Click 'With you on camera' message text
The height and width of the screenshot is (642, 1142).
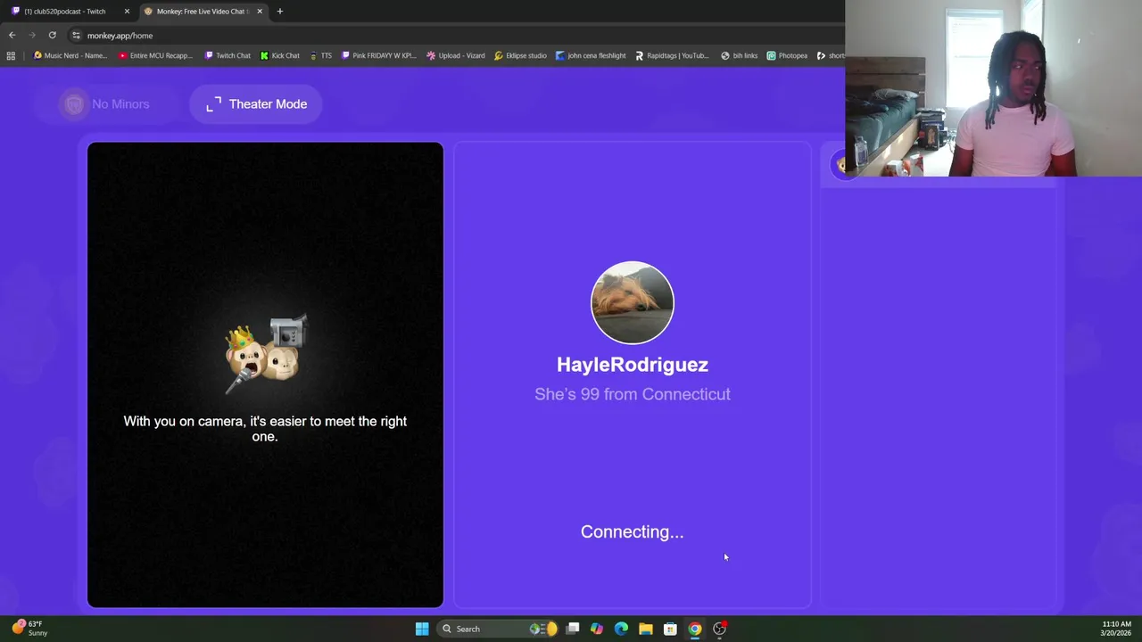coord(265,429)
